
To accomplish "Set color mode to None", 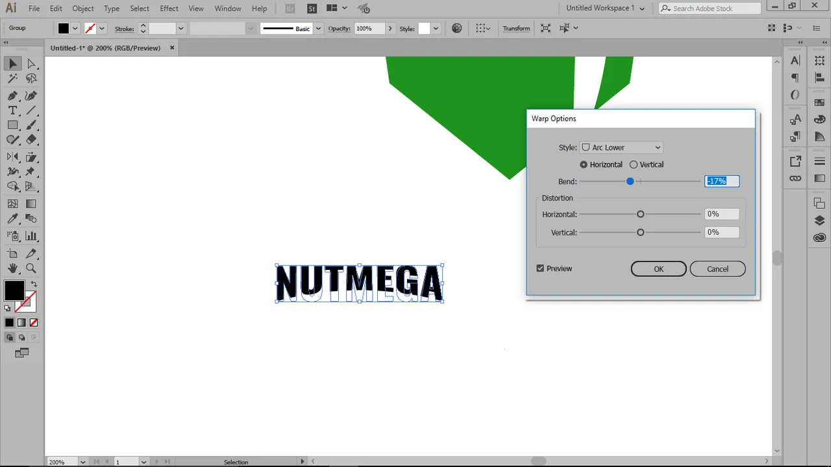I will click(x=34, y=322).
